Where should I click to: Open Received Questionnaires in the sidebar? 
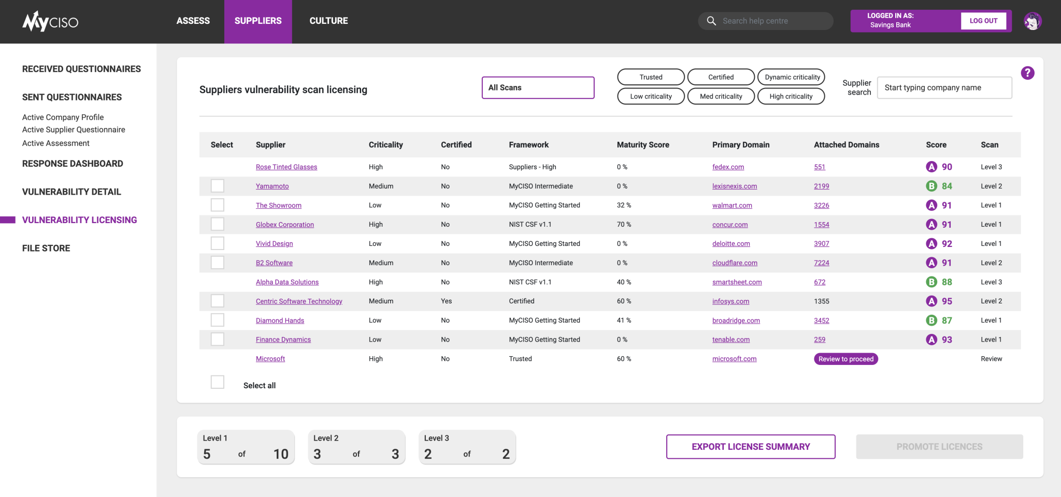point(81,69)
